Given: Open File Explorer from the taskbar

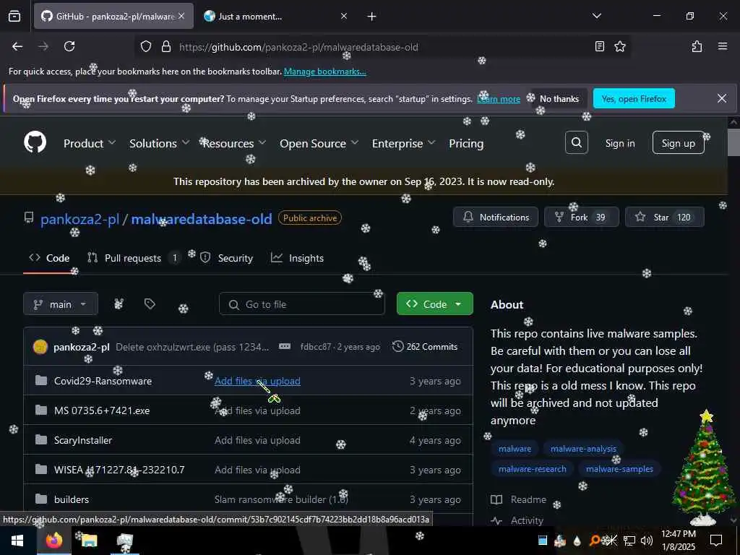Looking at the screenshot, I should [89, 541].
